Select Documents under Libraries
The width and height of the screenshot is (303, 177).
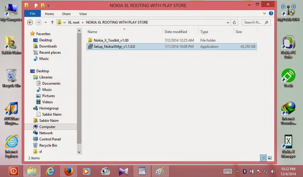tap(51, 83)
